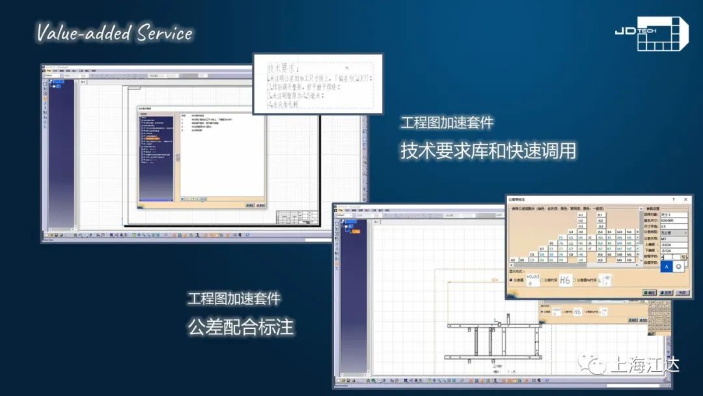This screenshot has width=703, height=396.
Task: Choose the G4 cell in the tolerance grid
Action: pos(572,232)
